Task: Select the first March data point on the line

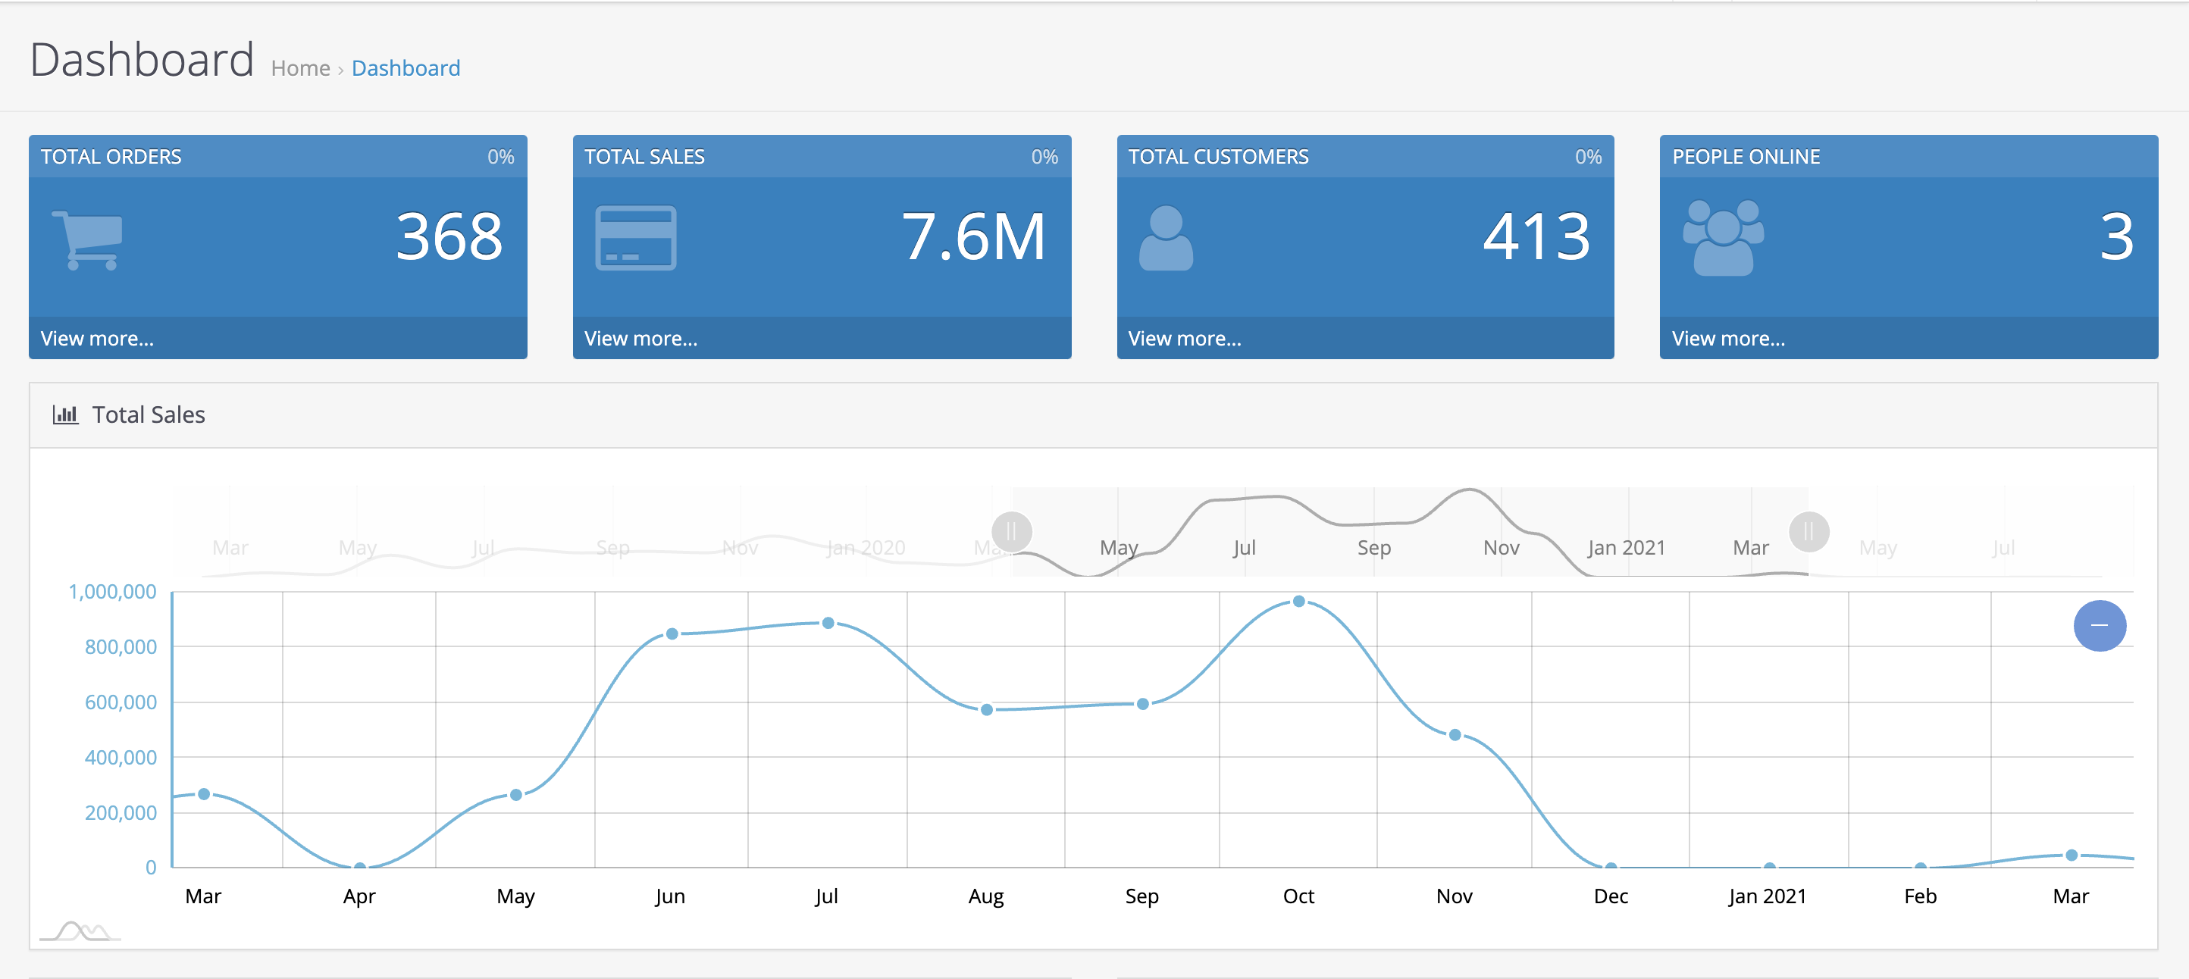Action: point(204,795)
